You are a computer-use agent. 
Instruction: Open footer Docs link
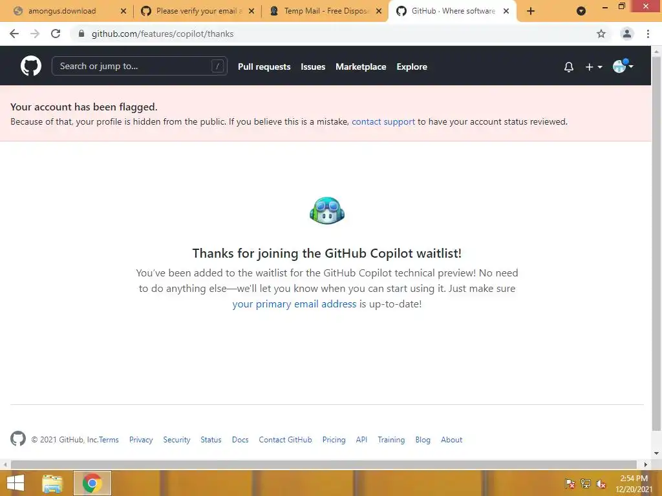pos(240,439)
